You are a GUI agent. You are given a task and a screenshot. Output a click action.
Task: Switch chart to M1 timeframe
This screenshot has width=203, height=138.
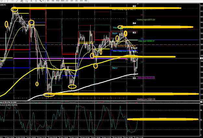(48, 1)
